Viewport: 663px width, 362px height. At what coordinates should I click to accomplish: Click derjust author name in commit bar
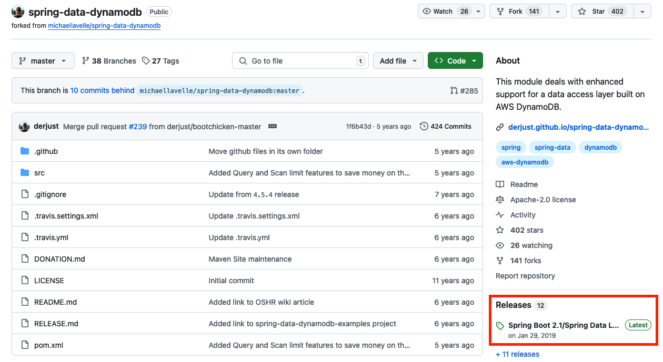coord(46,127)
